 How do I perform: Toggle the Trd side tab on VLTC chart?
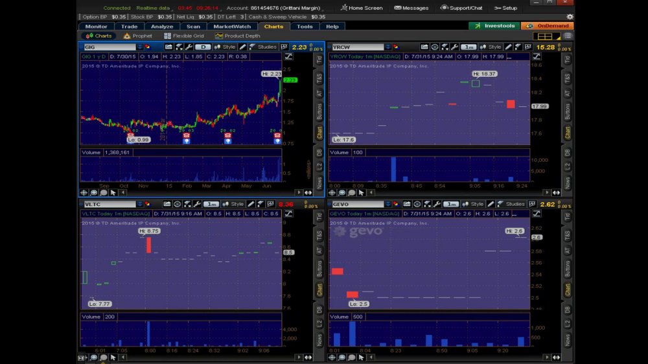319,216
